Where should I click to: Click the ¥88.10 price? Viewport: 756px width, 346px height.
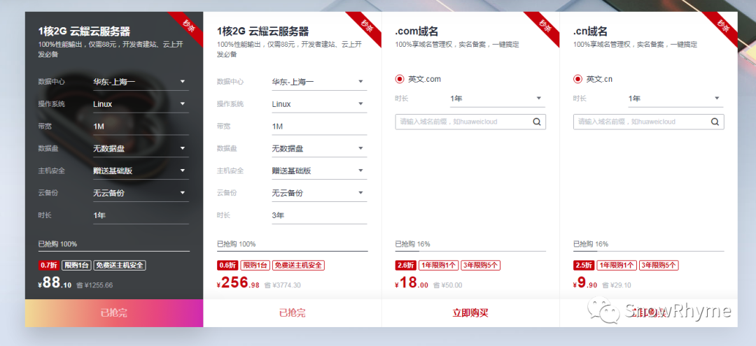pyautogui.click(x=55, y=283)
